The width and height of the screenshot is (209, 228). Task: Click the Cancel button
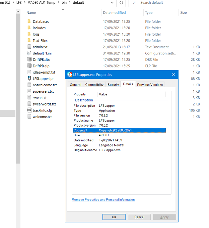tap(139, 217)
